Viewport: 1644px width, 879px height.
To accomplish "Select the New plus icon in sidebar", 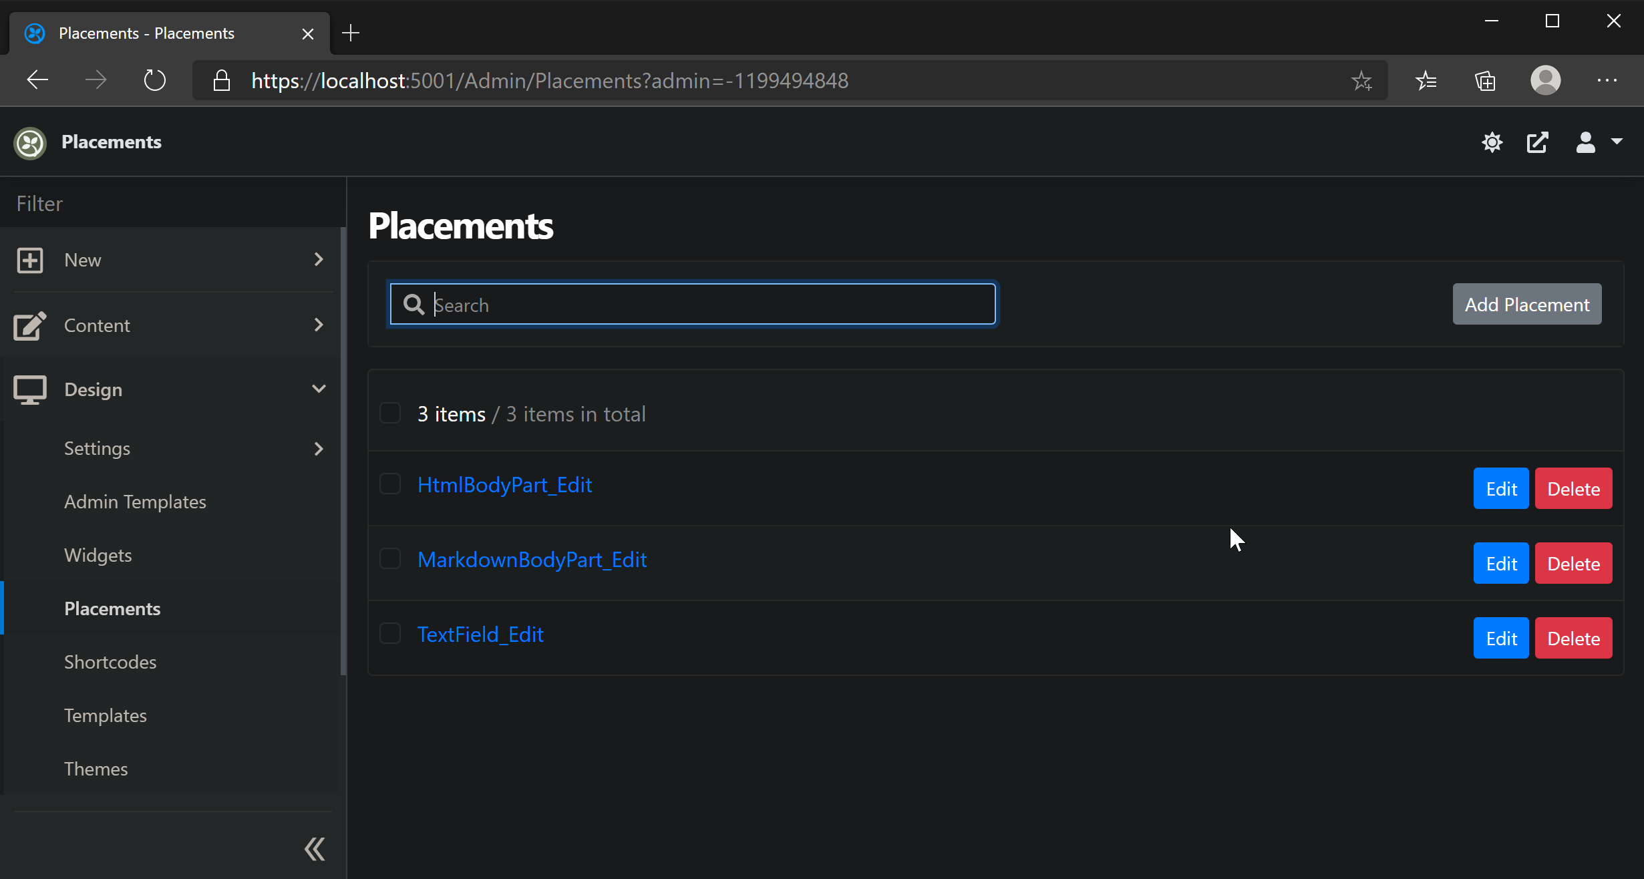I will click(x=30, y=260).
